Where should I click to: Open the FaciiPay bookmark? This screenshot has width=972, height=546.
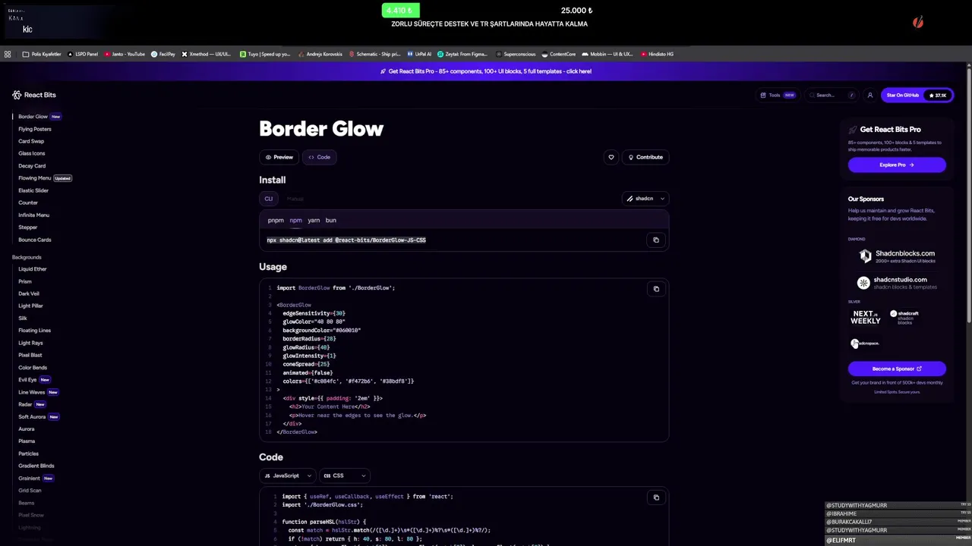(163, 54)
